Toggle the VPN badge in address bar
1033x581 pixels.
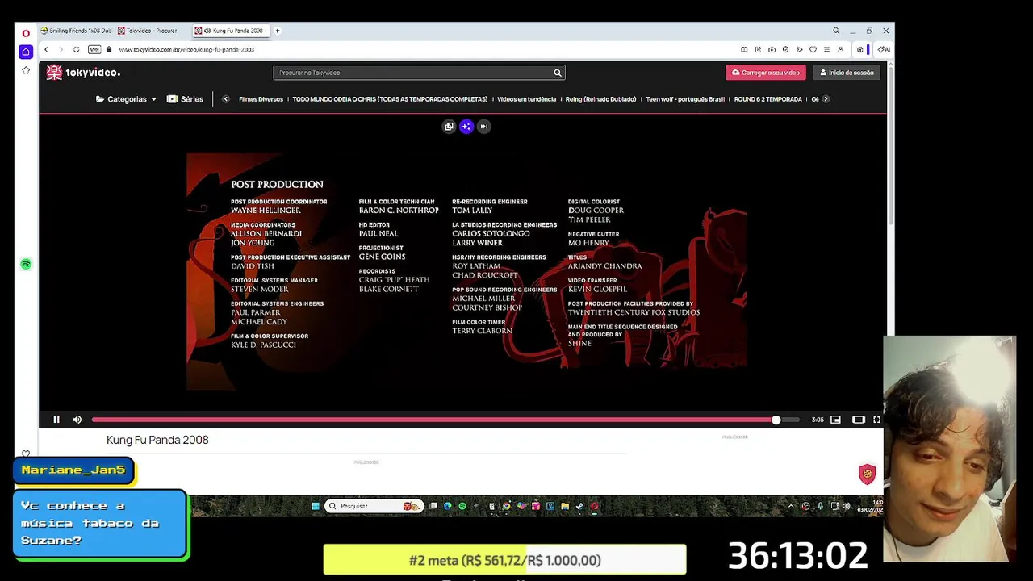click(x=94, y=49)
